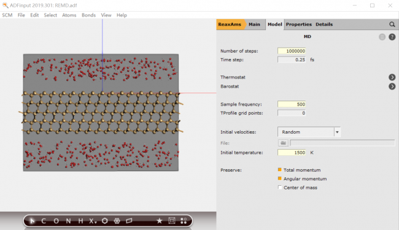Click the help question mark icon
399x230 pixels.
pos(392,37)
